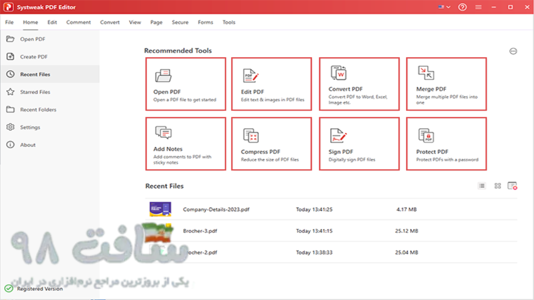
Task: Open the Comment menu
Action: click(78, 22)
